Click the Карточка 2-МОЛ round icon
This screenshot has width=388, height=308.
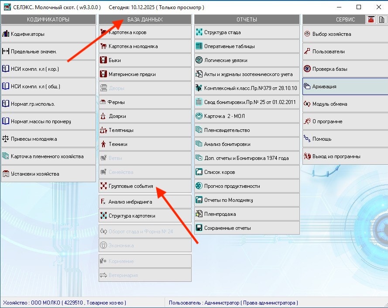click(x=199, y=116)
